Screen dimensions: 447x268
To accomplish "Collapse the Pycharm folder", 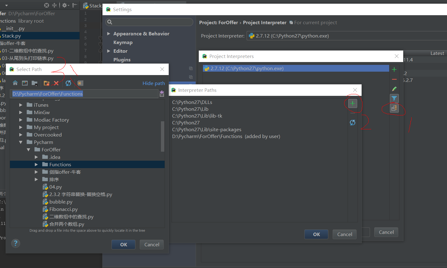I will pos(21,142).
